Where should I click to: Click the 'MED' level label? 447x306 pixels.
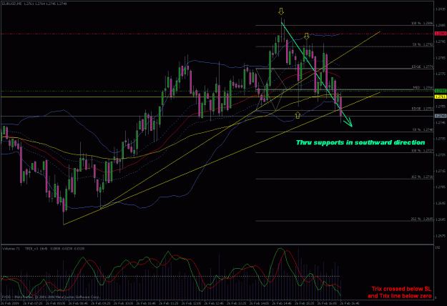coord(423,88)
